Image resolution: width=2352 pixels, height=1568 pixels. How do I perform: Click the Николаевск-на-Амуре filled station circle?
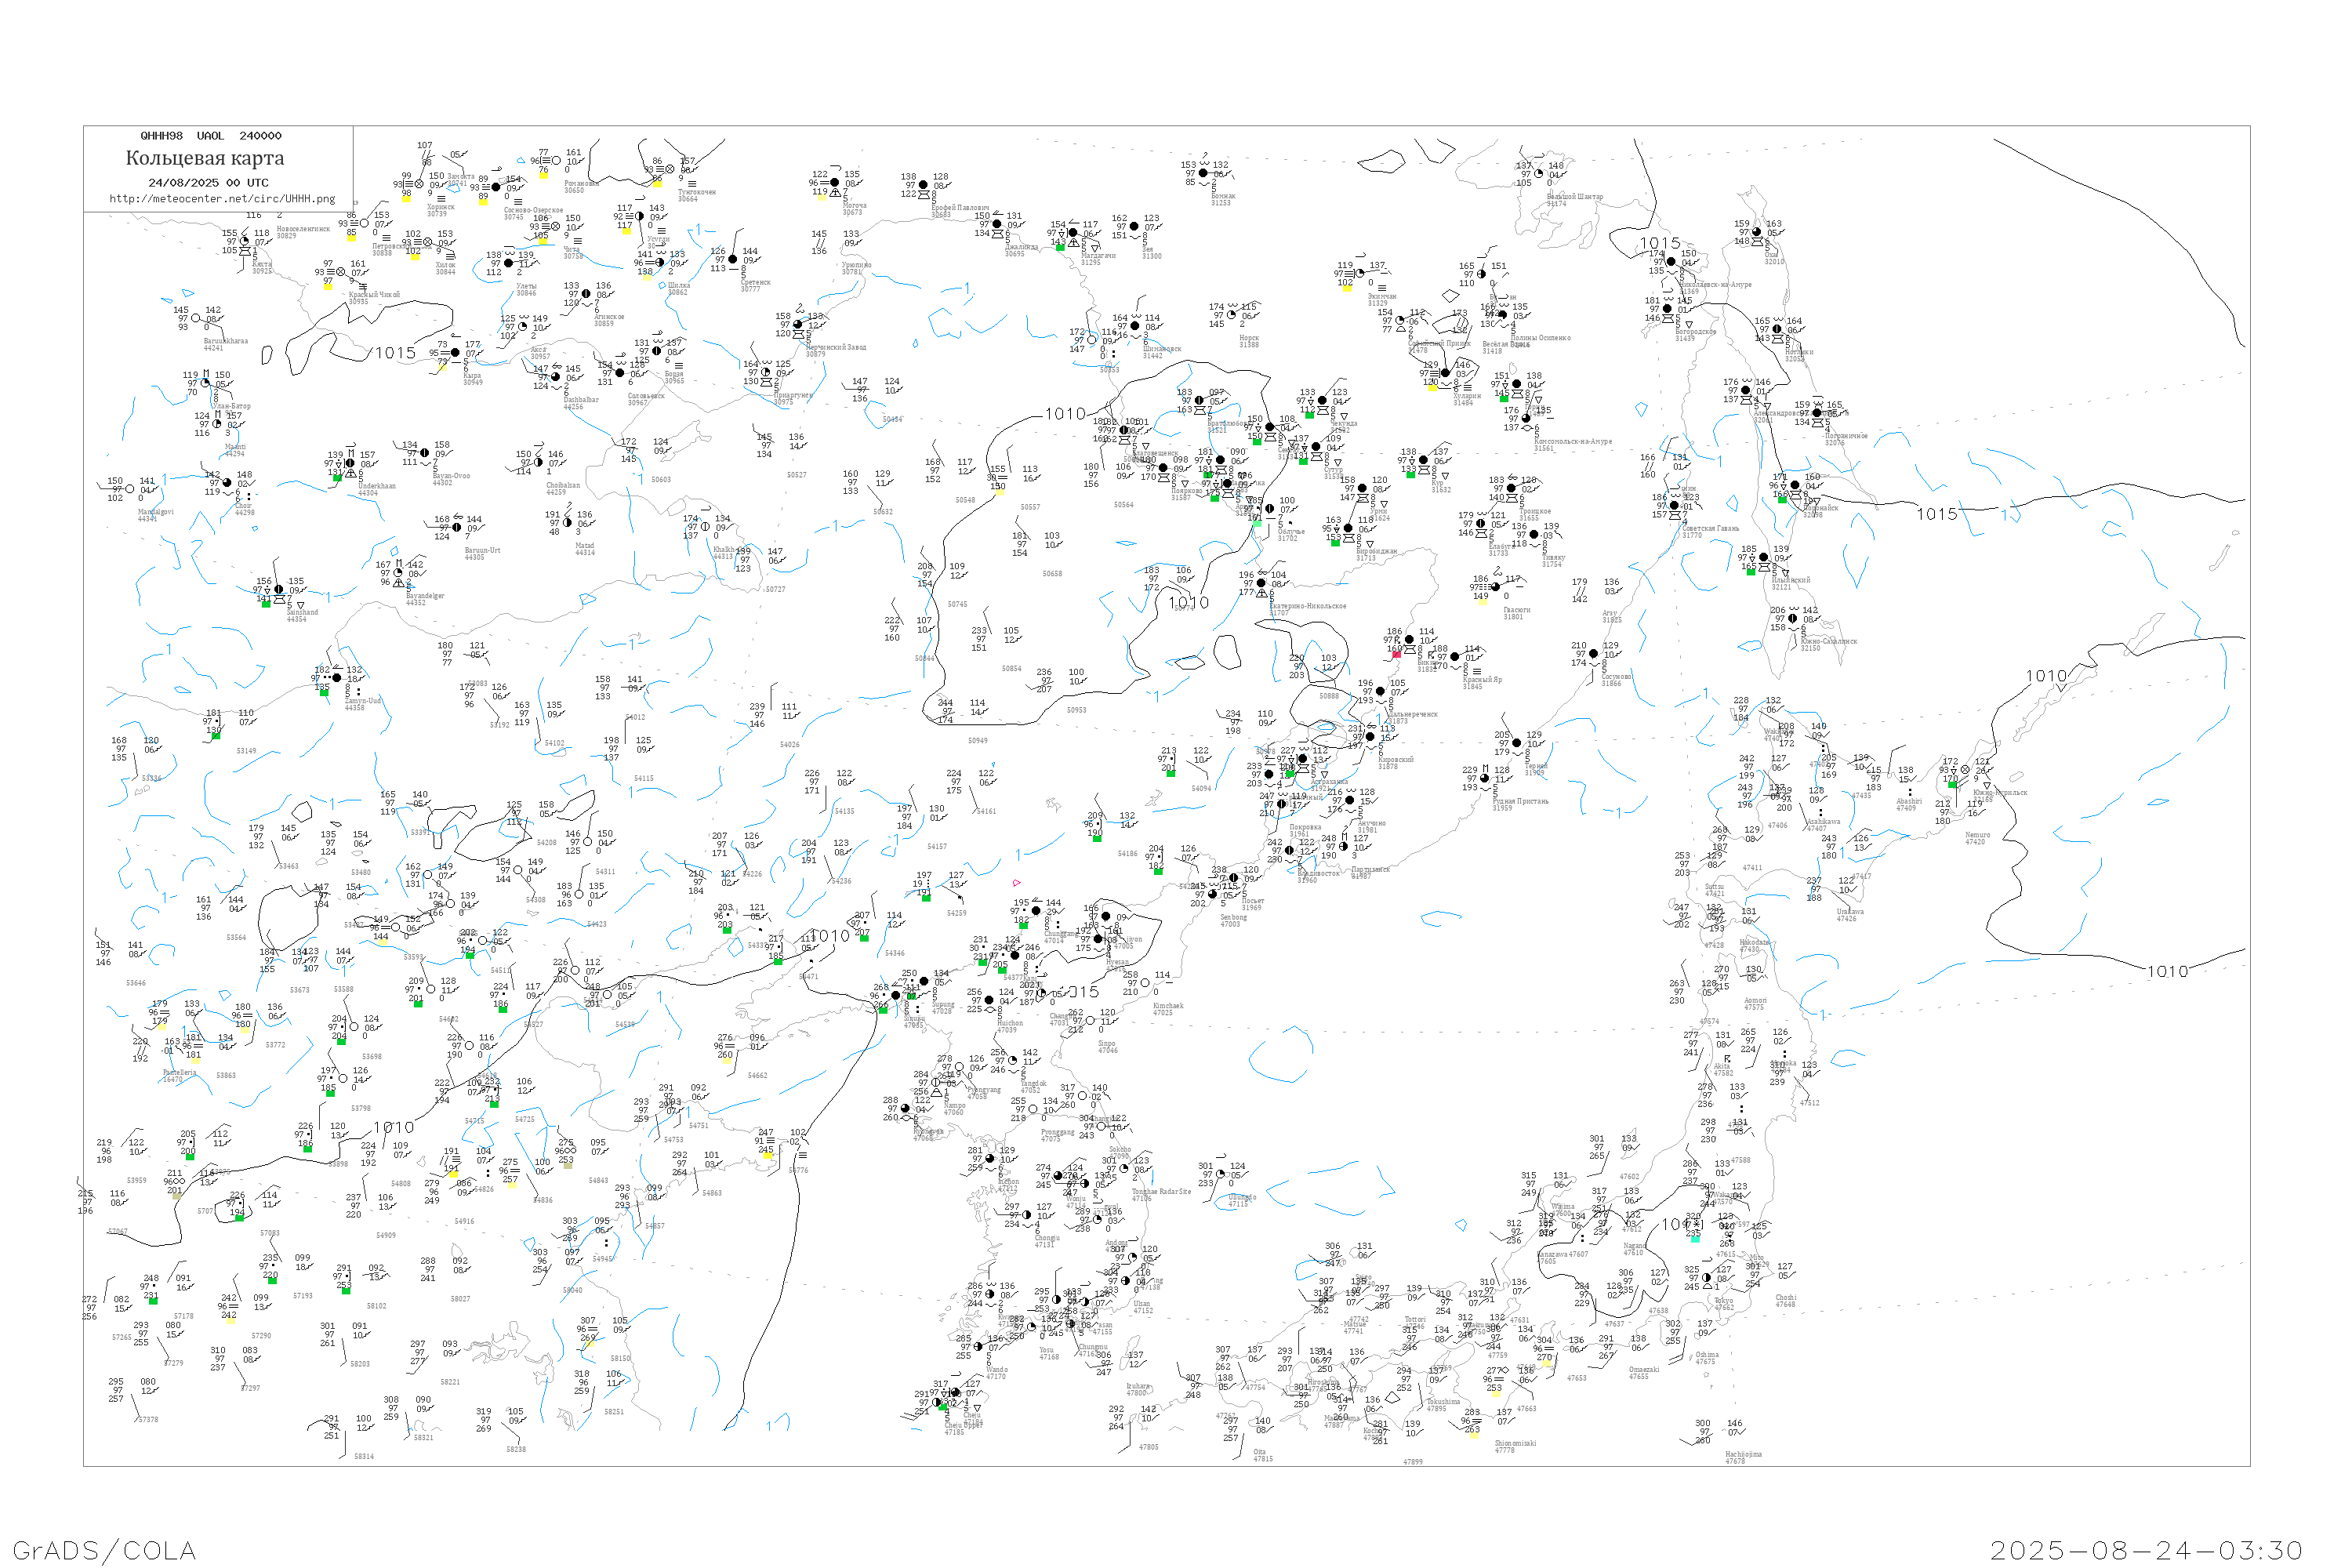1671,262
